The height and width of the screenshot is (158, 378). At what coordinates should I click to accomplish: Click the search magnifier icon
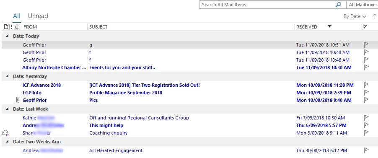pyautogui.click(x=339, y=5)
